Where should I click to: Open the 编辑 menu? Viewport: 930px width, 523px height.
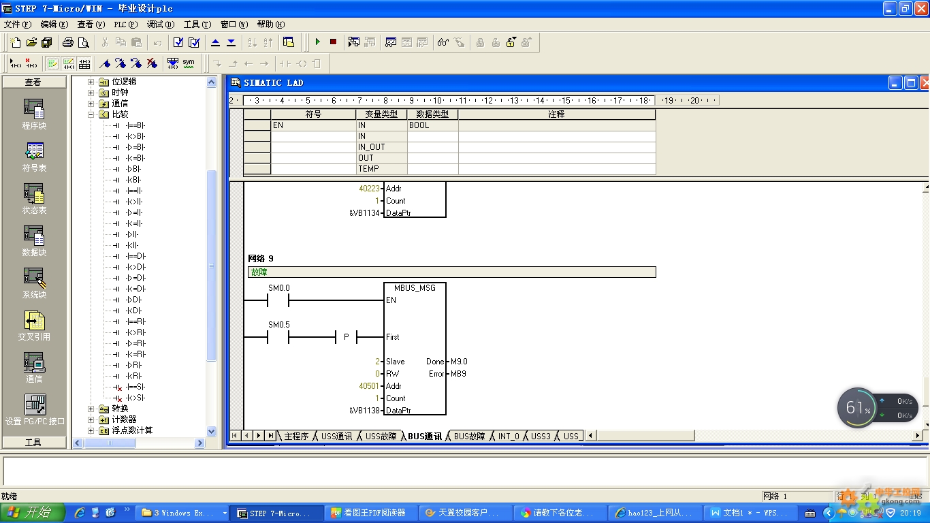click(x=54, y=25)
